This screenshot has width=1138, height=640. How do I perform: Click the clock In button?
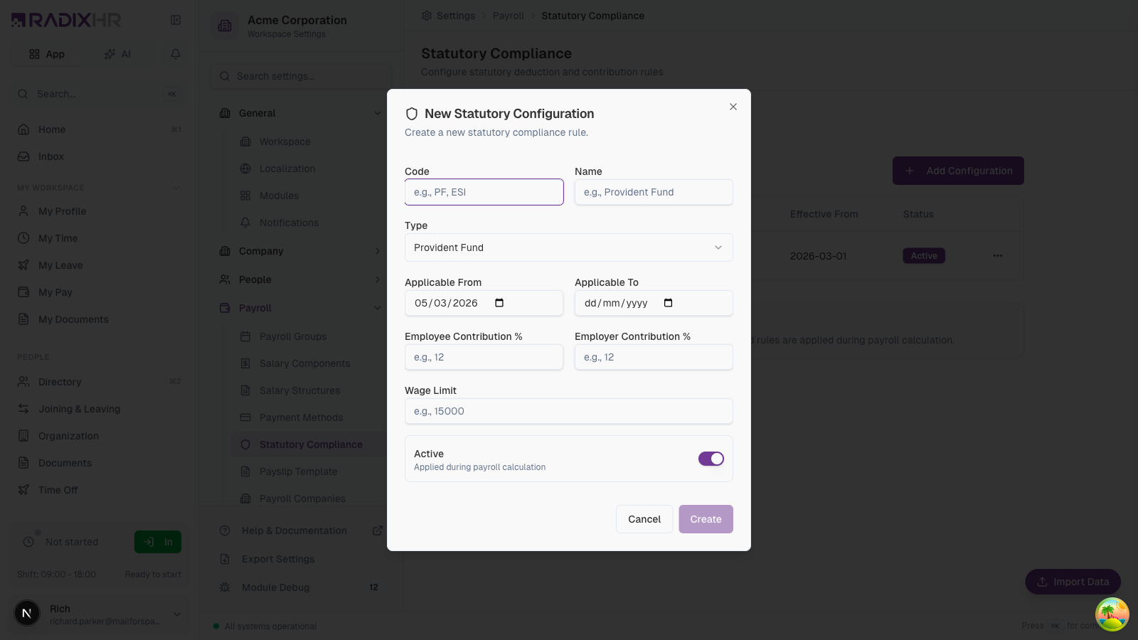tap(158, 542)
